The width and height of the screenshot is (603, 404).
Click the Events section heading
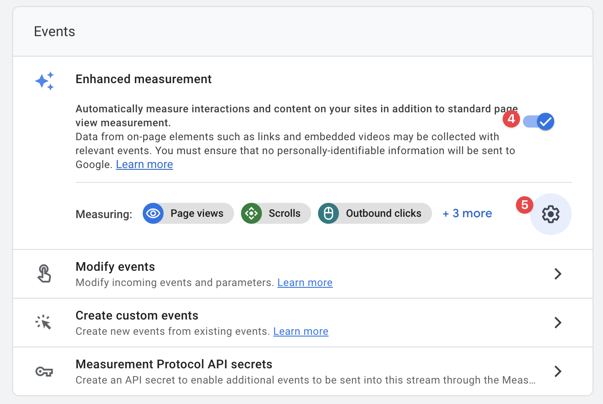point(54,32)
